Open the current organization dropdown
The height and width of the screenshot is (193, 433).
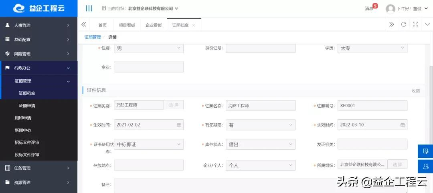tap(140, 8)
